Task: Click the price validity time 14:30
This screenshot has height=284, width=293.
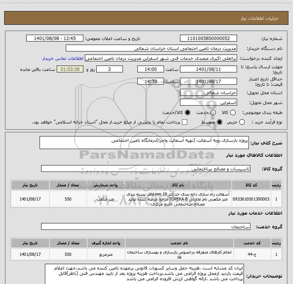Action: point(151,81)
